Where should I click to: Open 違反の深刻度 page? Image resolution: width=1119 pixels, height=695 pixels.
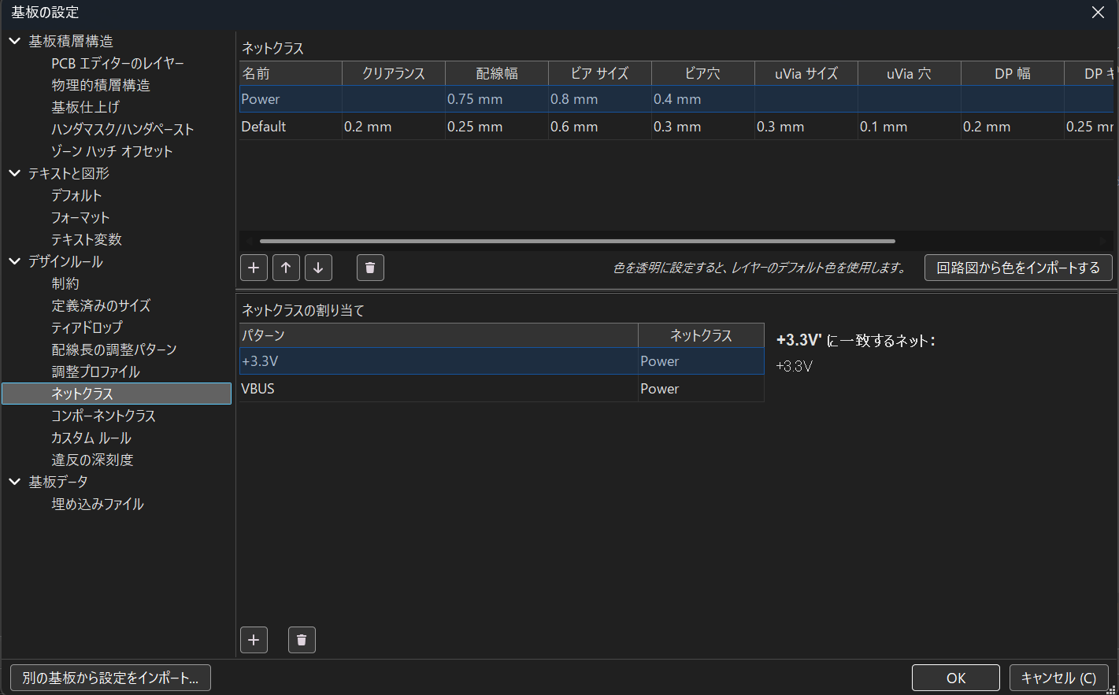click(92, 460)
